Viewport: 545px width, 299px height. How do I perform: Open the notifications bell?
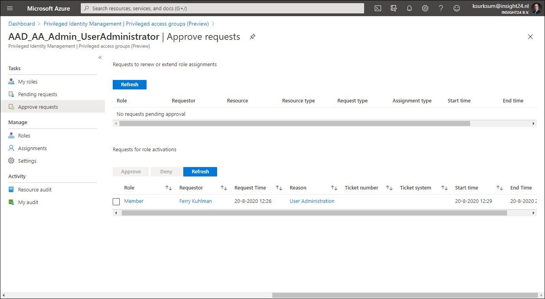click(x=409, y=8)
